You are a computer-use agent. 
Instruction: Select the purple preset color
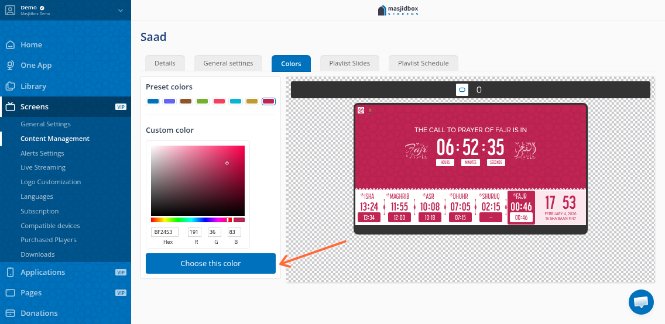click(x=170, y=101)
